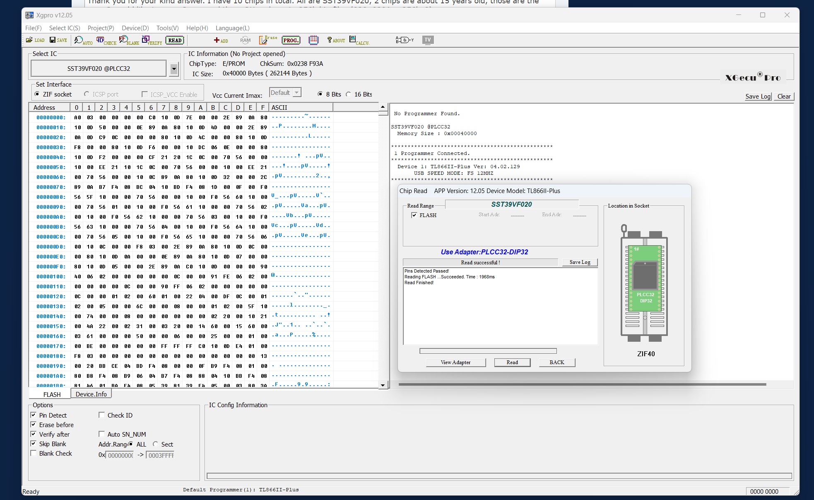Uncheck the Erase before option
Viewport: 814px width, 500px height.
click(x=34, y=425)
